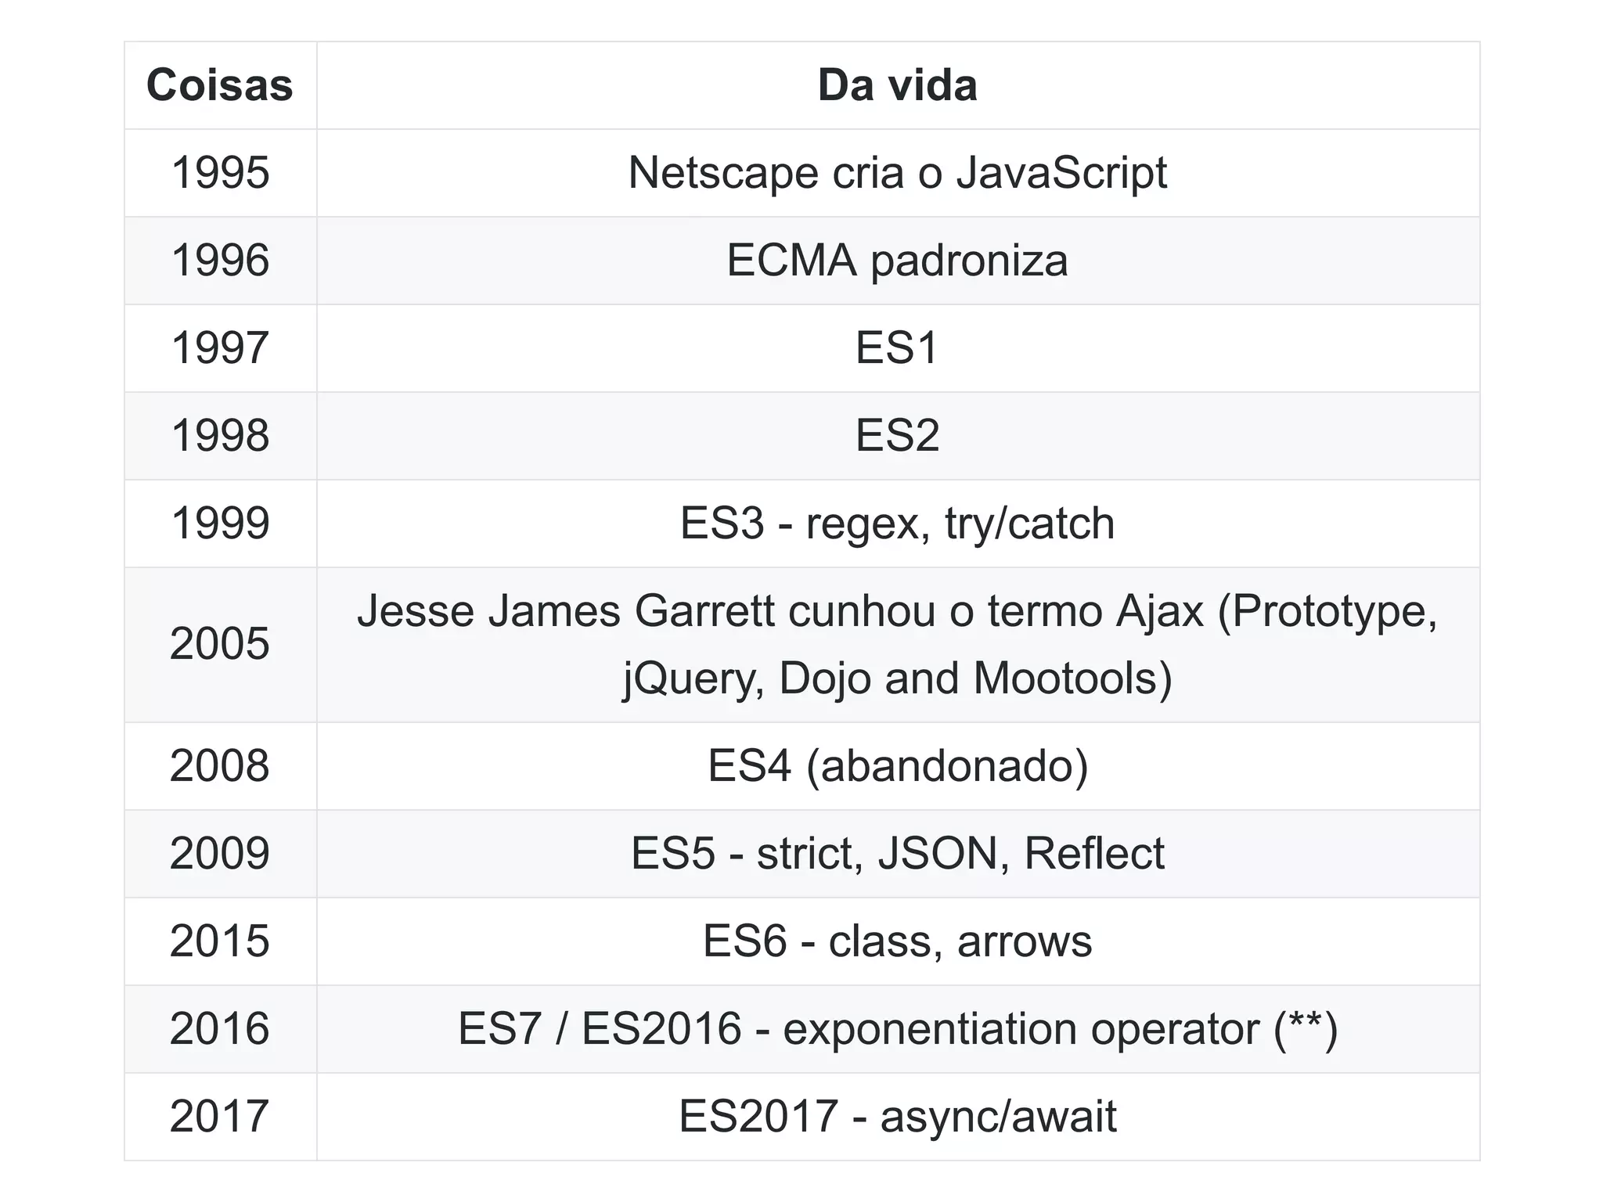
Task: Click the ES5 - strict, JSON, Reflect cell
Action: (x=898, y=854)
